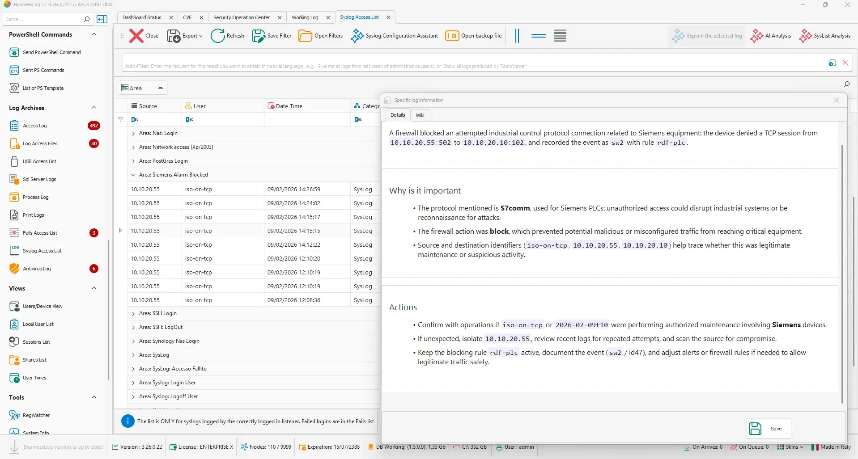
Task: Open the Export dropdown
Action: point(185,36)
